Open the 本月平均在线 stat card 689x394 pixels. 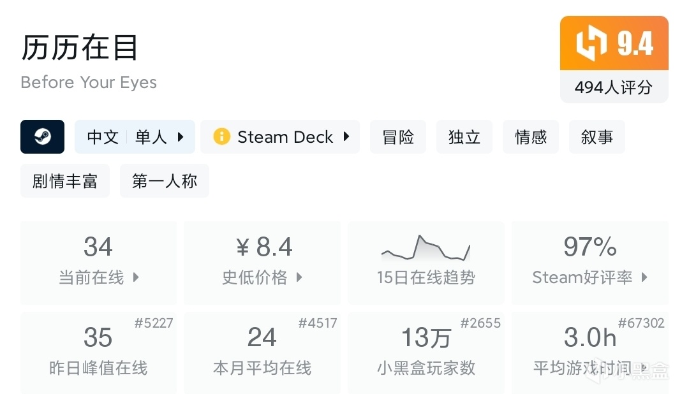pyautogui.click(x=262, y=352)
